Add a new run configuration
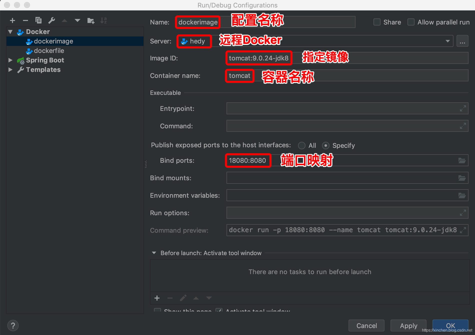Image resolution: width=475 pixels, height=335 pixels. point(12,20)
